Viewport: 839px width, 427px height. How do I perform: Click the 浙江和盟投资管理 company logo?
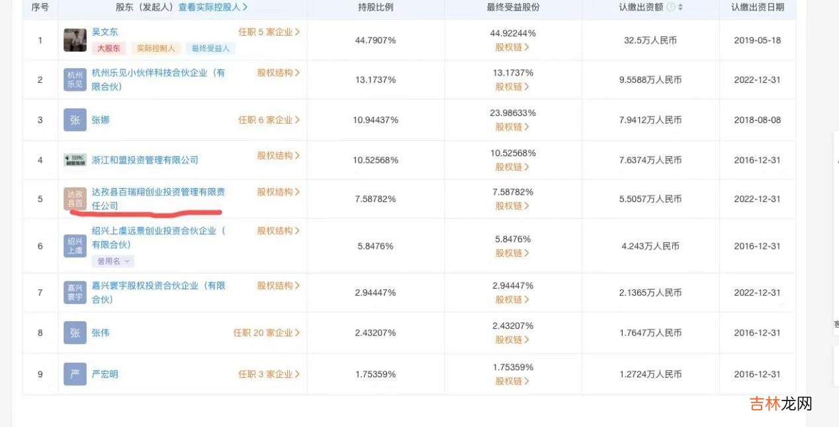click(75, 160)
